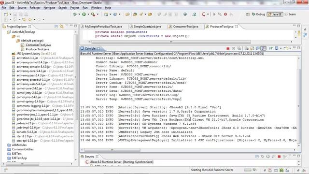Click the External Tools run icon
Viewport: 309px width, 174px height.
point(93,14)
